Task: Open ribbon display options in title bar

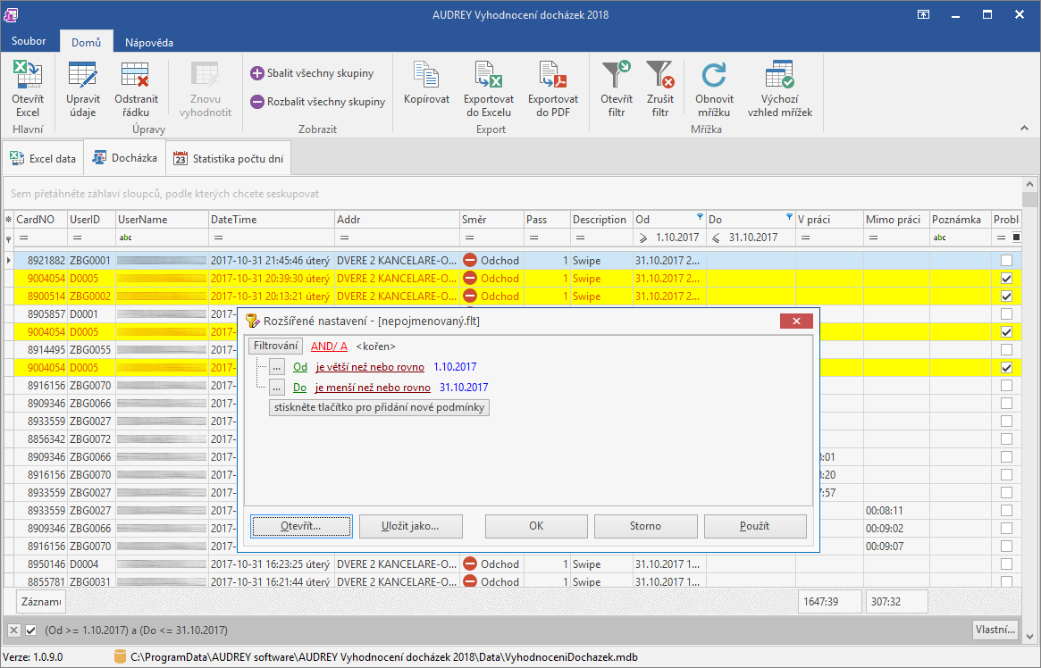Action: coord(923,14)
